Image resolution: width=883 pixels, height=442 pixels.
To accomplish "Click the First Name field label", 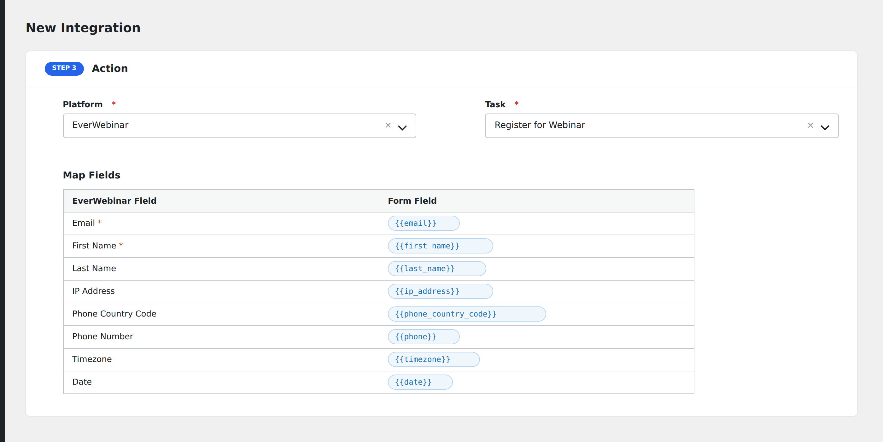I will 94,246.
